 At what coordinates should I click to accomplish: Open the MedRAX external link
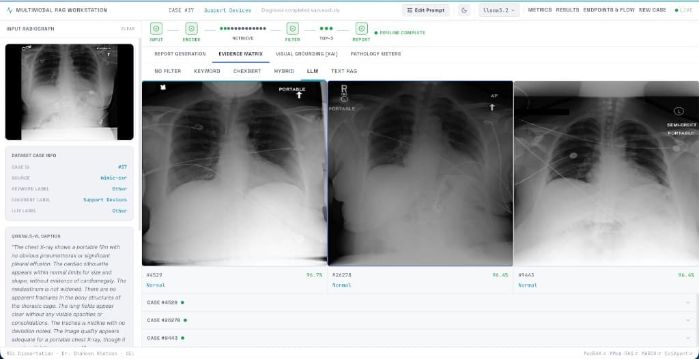tap(595, 354)
